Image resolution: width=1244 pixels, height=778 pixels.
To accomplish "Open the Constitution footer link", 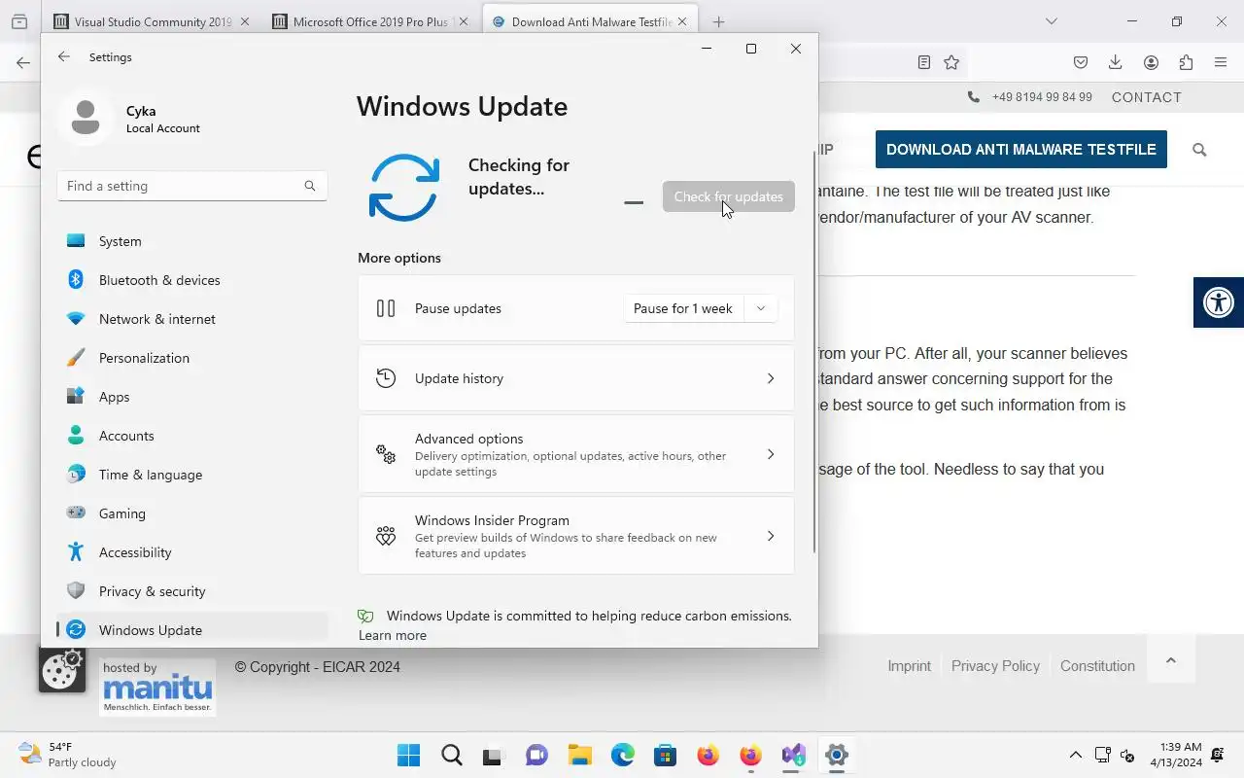I will (x=1097, y=666).
